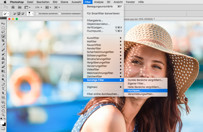The image size is (203, 132).
Task: Choose Hochpass... from the submenu
Action: tap(146, 91)
